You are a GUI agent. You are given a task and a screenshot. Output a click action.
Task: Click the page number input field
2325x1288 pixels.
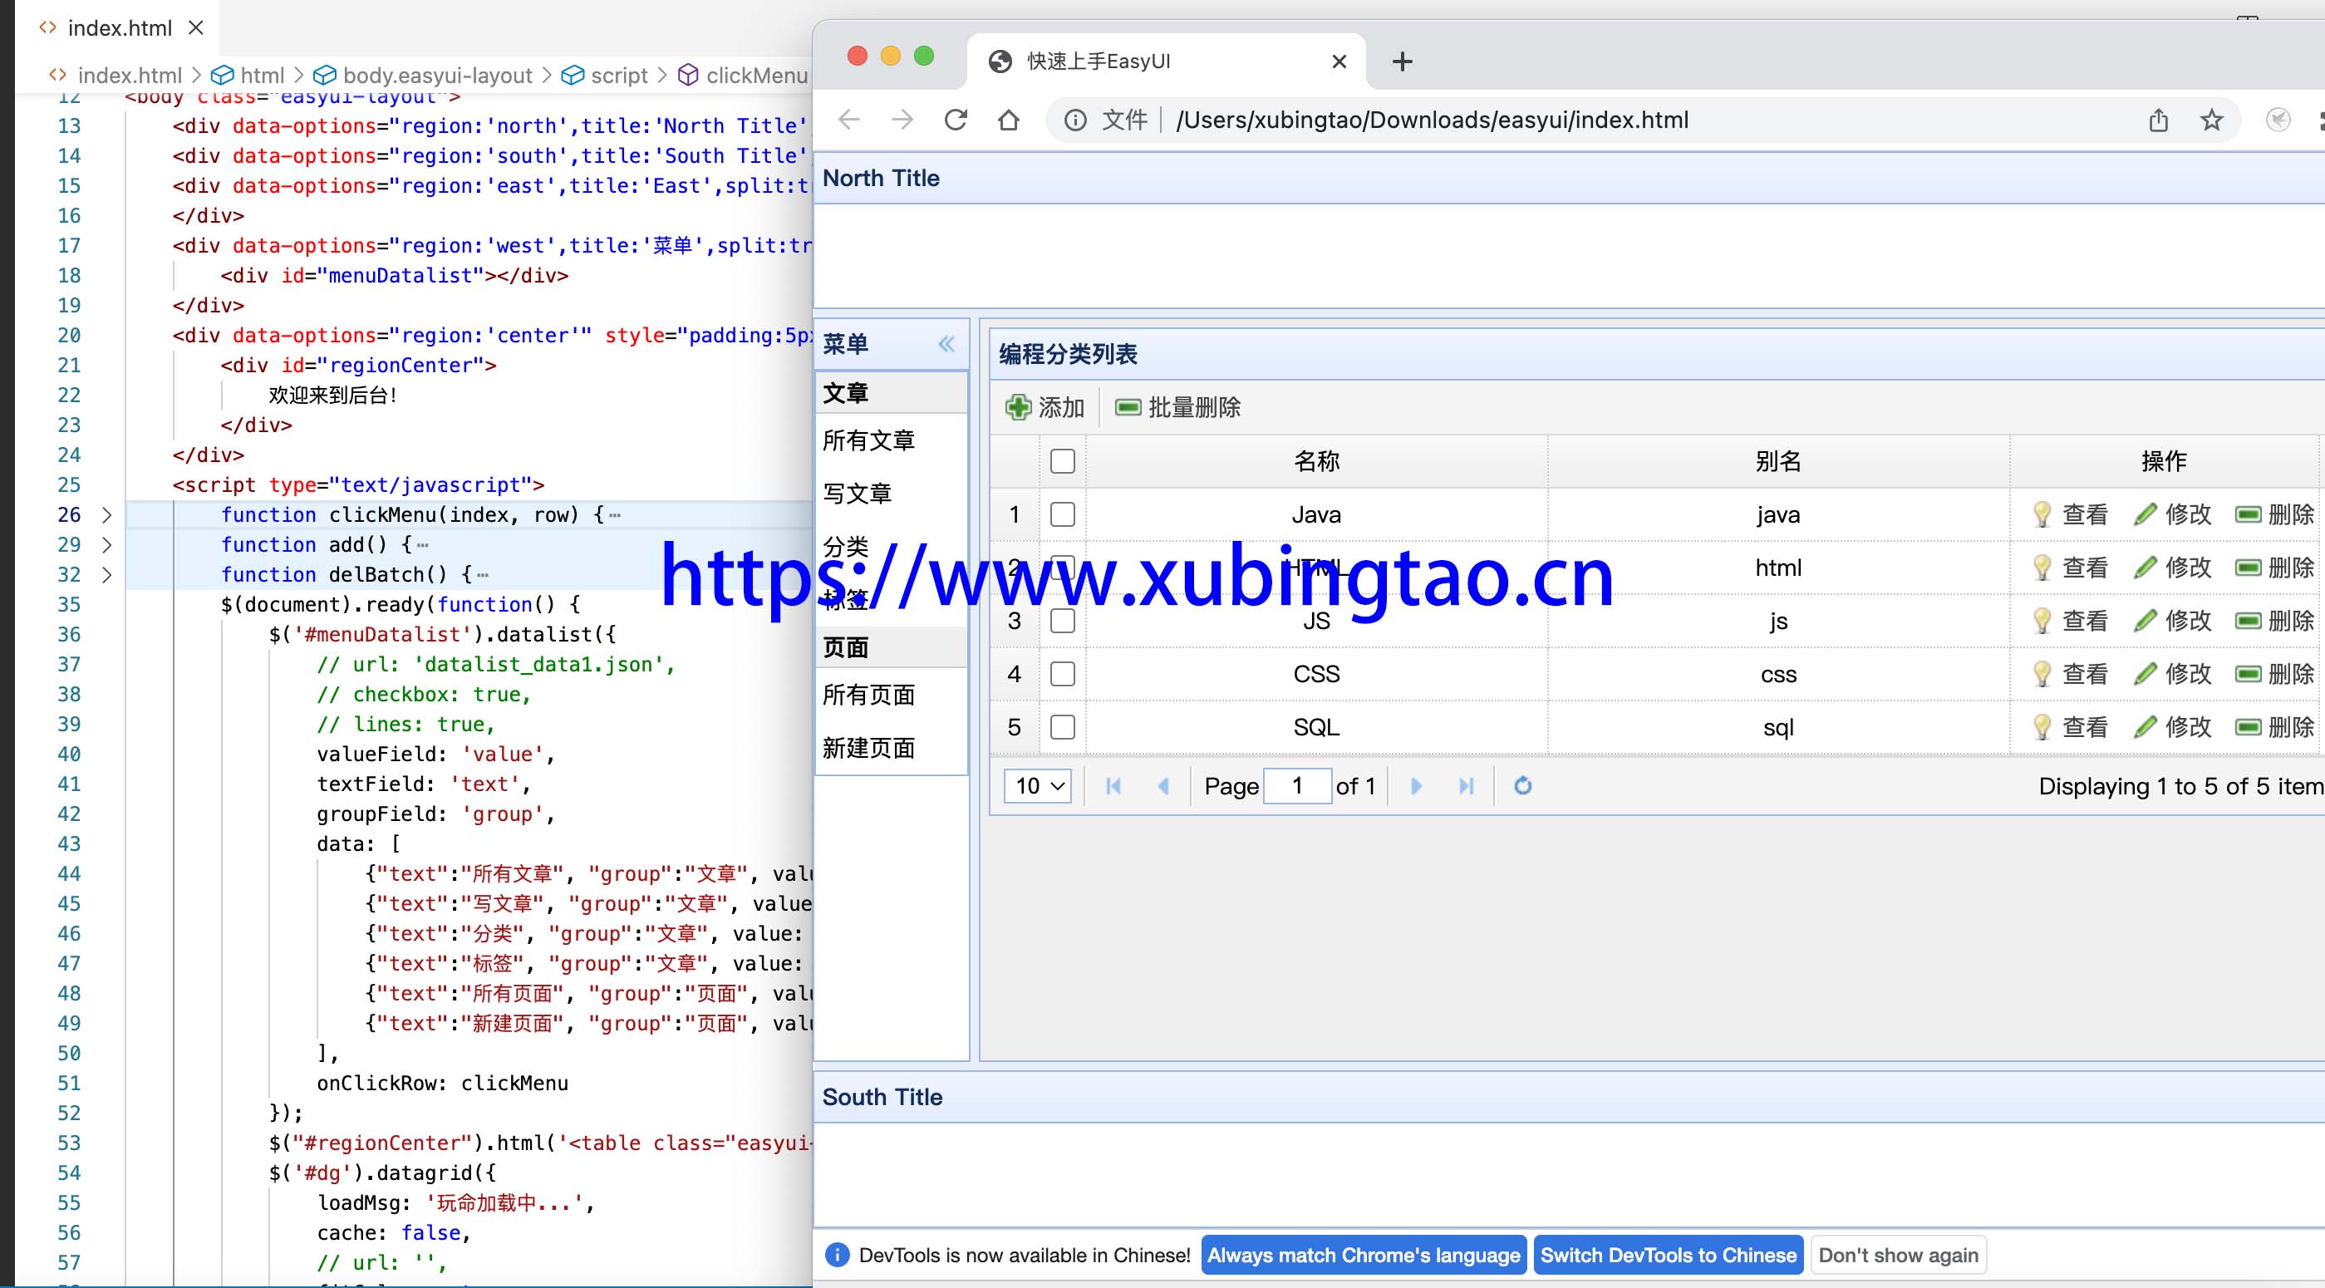(x=1297, y=786)
